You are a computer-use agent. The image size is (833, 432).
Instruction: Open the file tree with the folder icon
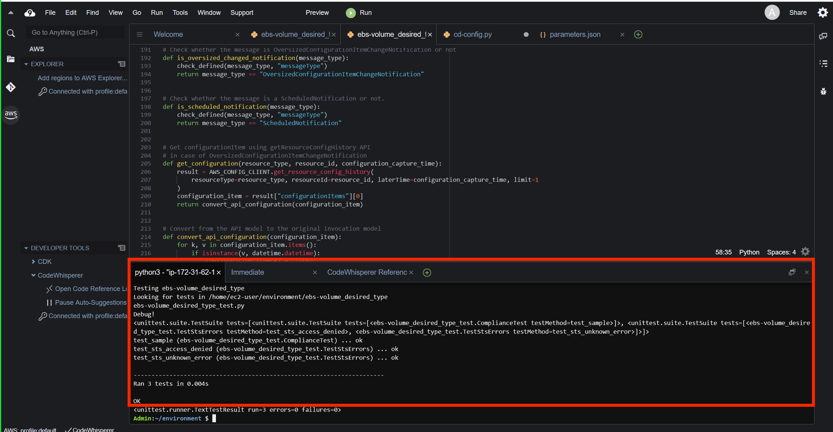click(10, 59)
